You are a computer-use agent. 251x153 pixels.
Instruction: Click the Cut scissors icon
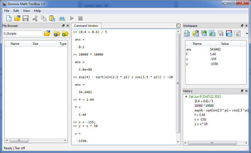pos(35,18)
